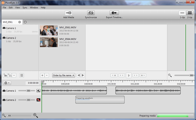
Task: Adjust Camera 1 track volume slider
Action: click(28, 90)
